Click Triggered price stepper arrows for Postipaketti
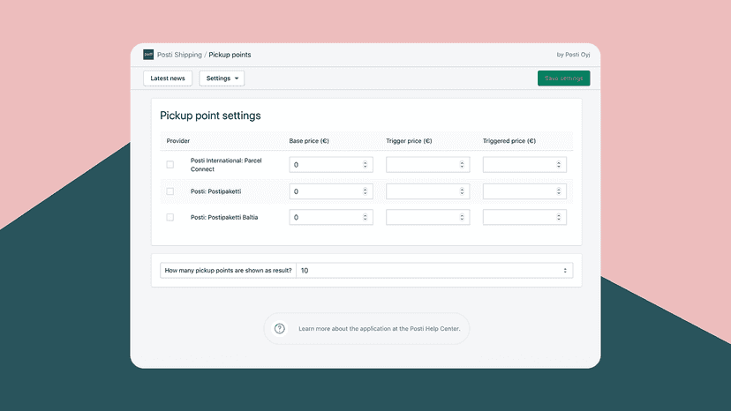The width and height of the screenshot is (731, 411). (559, 191)
